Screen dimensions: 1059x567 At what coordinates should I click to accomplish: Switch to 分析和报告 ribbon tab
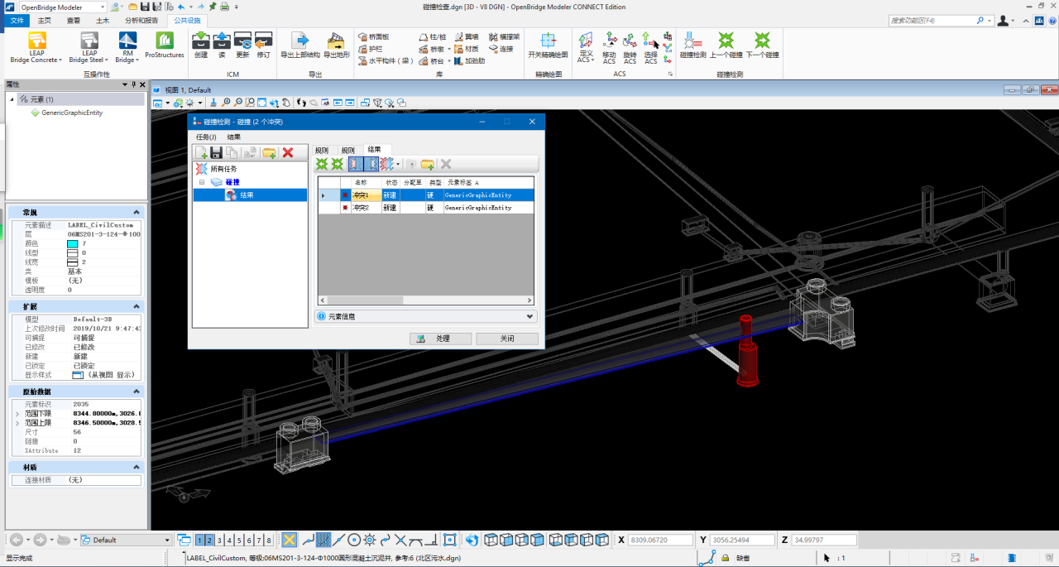coord(141,20)
